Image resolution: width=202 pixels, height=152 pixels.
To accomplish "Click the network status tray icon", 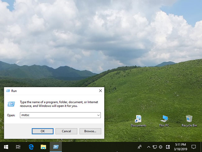I will click(155, 147).
